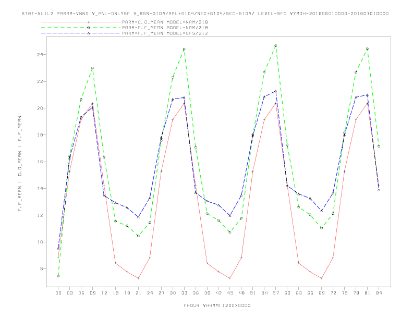Click y-axis tick label 22
The width and height of the screenshot is (413, 319).
[x=40, y=81]
